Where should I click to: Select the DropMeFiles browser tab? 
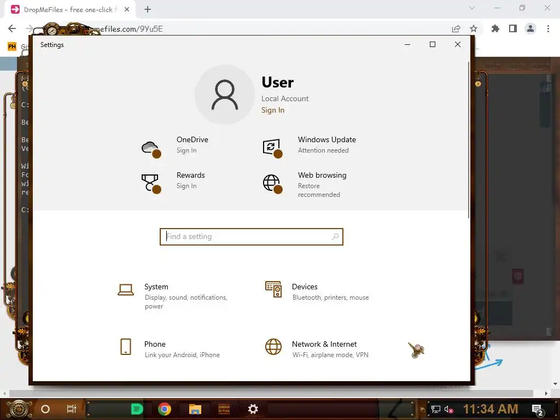(70, 10)
